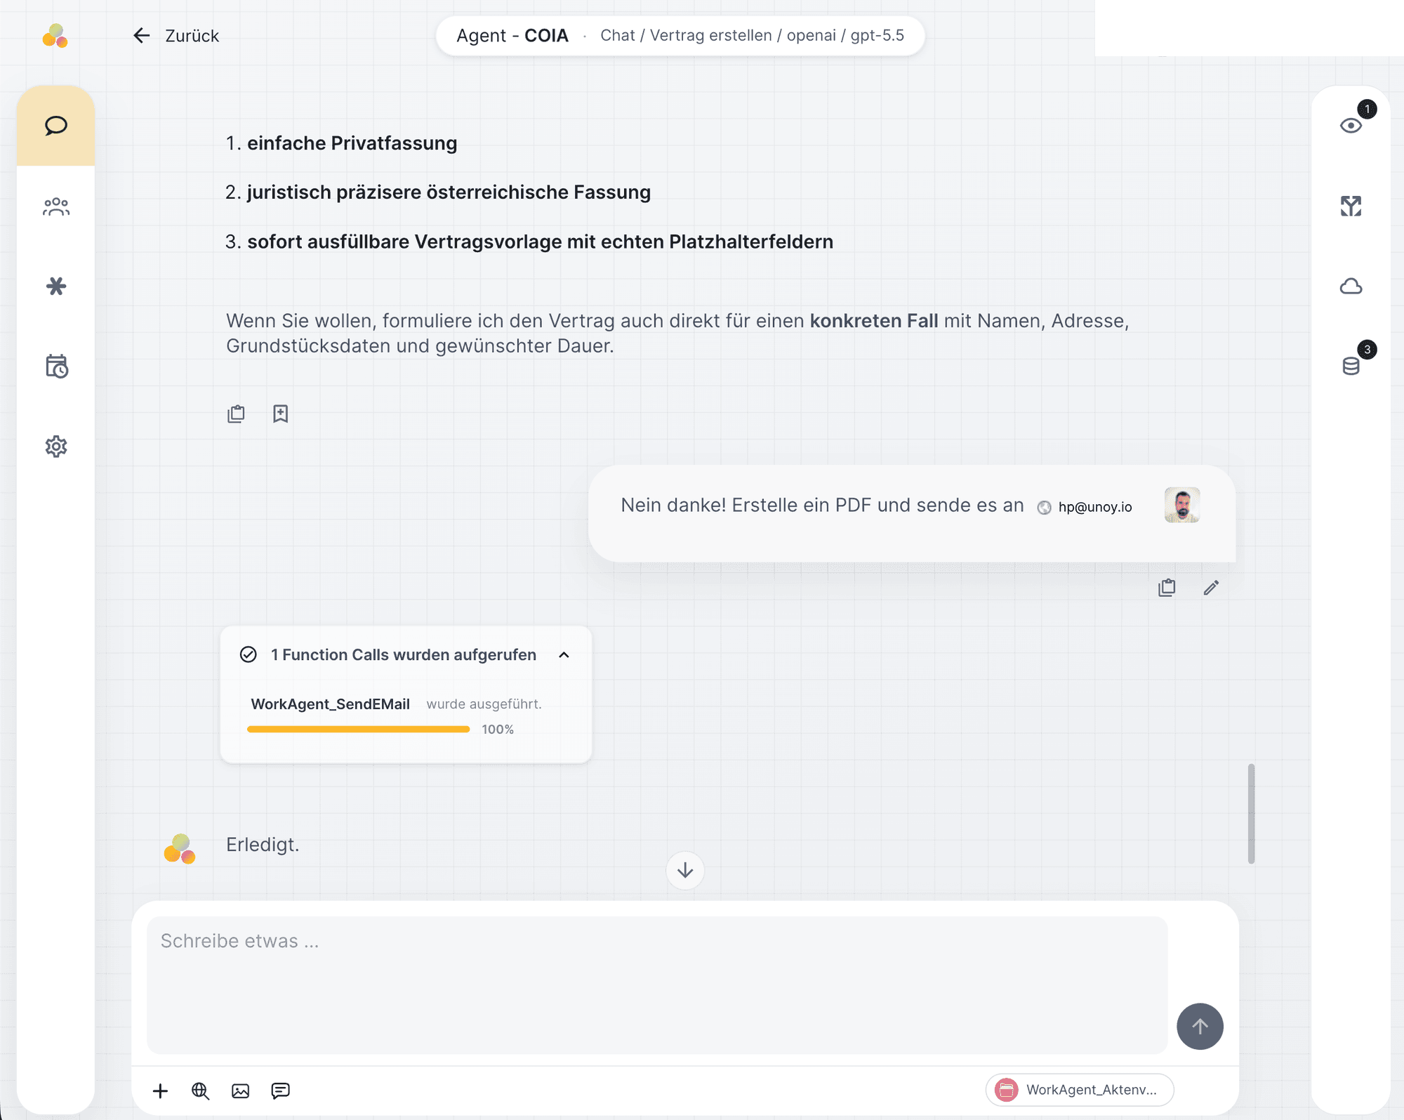Enable web search globe icon
The height and width of the screenshot is (1120, 1404).
click(x=200, y=1091)
